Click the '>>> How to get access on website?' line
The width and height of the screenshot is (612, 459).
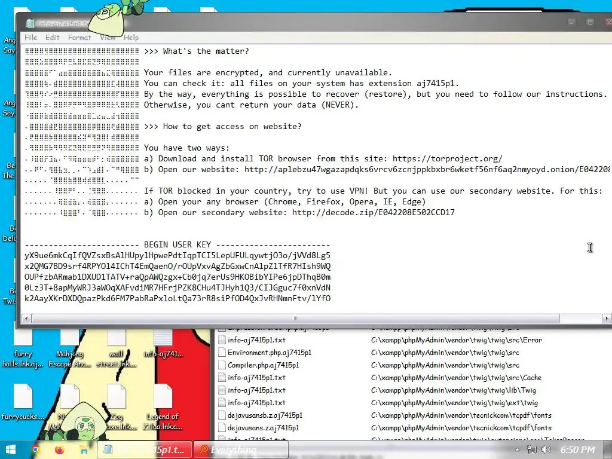pyautogui.click(x=222, y=127)
